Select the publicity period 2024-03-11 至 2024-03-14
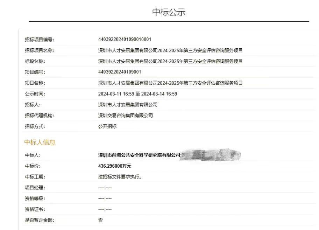This screenshot has width=319, height=230. (138, 94)
